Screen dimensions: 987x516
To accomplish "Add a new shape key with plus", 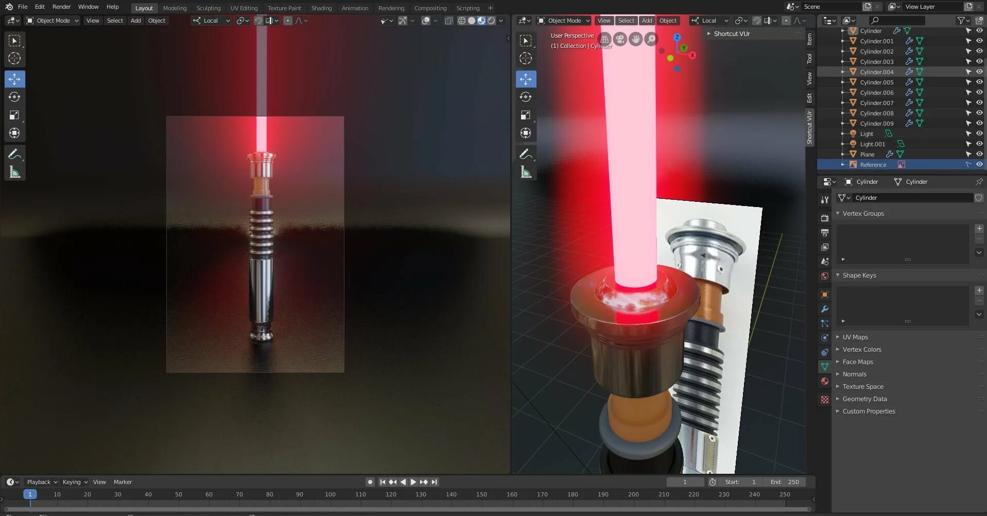I will 979,290.
